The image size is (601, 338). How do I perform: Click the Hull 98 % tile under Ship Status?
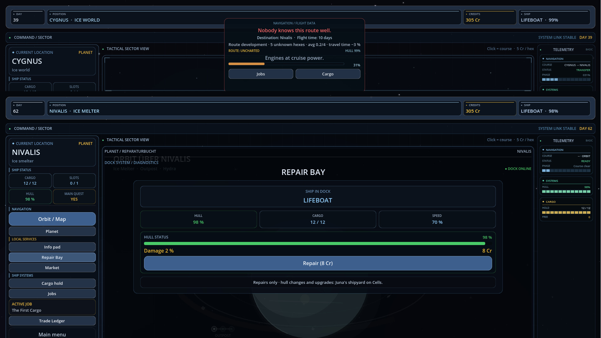click(x=30, y=197)
